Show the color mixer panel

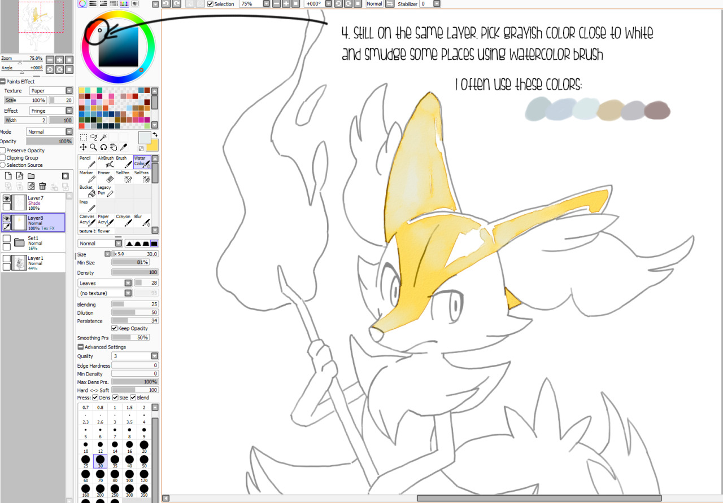[114, 3]
